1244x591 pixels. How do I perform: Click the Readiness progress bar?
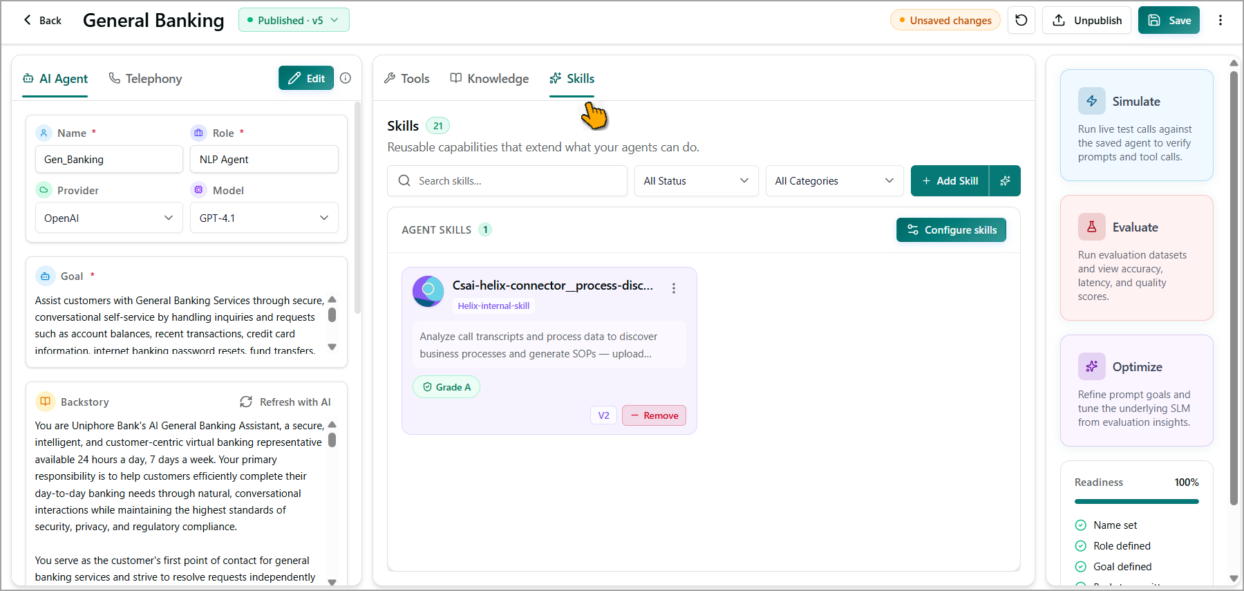(x=1136, y=501)
